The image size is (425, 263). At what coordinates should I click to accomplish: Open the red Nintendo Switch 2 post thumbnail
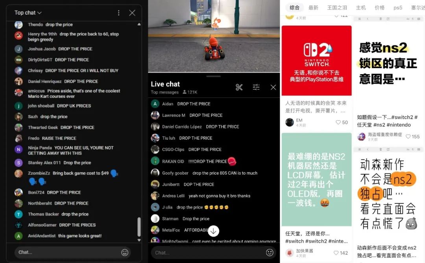click(x=316, y=61)
